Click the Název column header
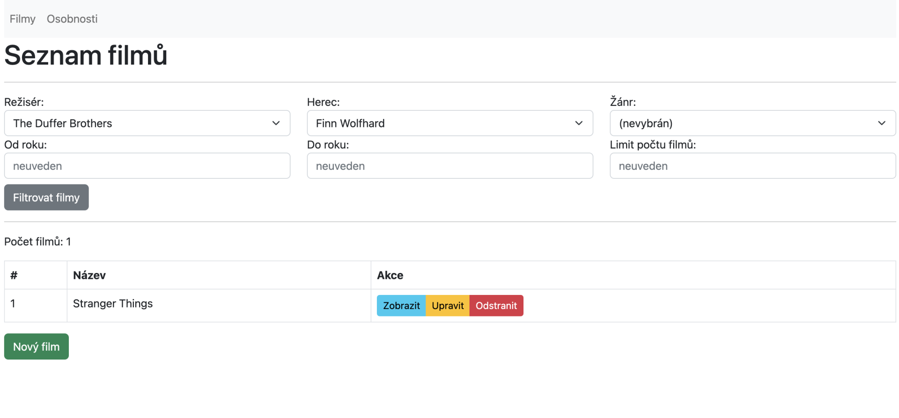 [89, 275]
